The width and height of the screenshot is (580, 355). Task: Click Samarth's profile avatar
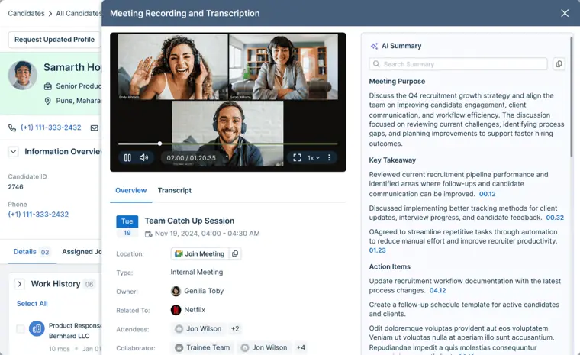pyautogui.click(x=23, y=75)
